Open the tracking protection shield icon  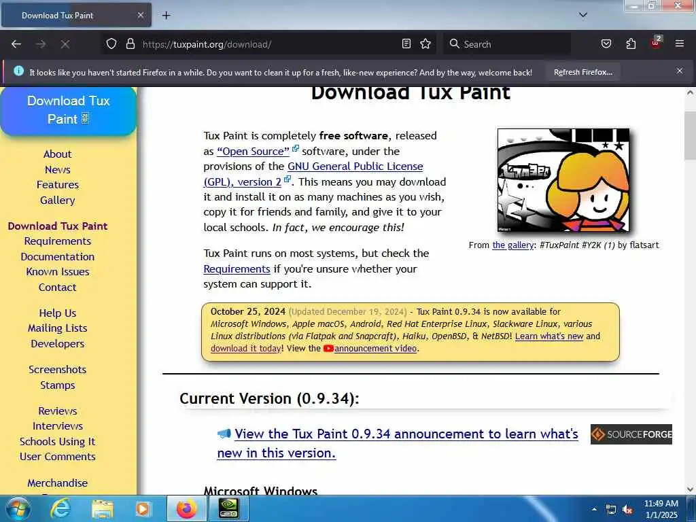tap(111, 43)
